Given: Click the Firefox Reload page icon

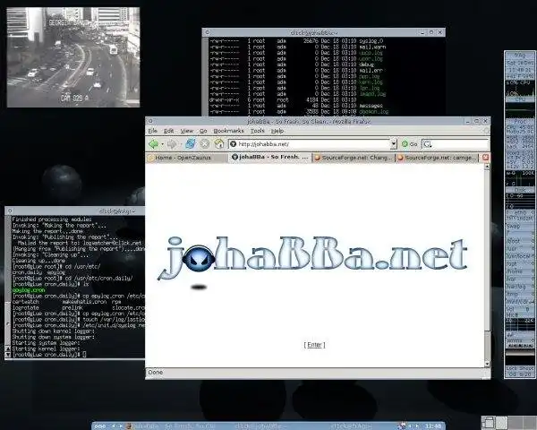Looking at the screenshot, I should (191, 144).
